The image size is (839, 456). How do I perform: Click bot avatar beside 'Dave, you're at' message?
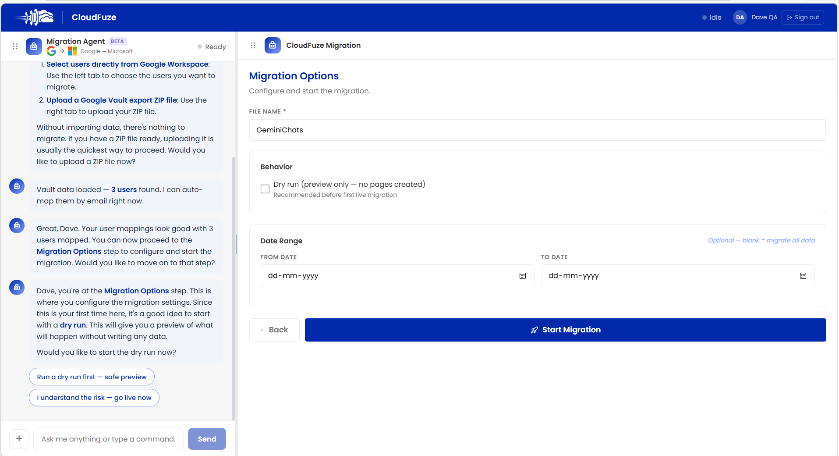point(17,287)
